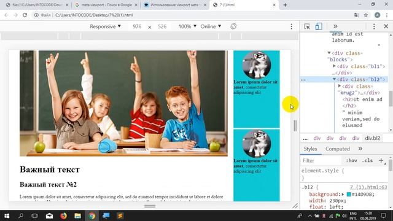Click the viewport width field 976
Viewport: 393px width, 221px height.
click(137, 26)
